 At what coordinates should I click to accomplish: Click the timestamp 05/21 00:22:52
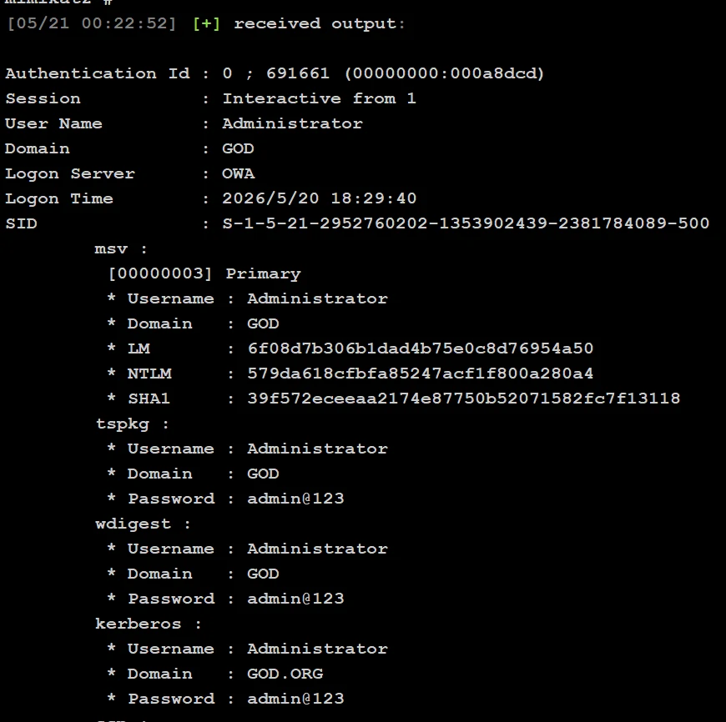point(92,23)
